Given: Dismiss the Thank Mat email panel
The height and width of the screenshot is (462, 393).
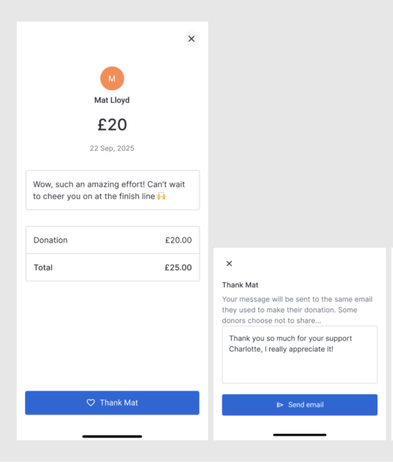Looking at the screenshot, I should [x=229, y=264].
